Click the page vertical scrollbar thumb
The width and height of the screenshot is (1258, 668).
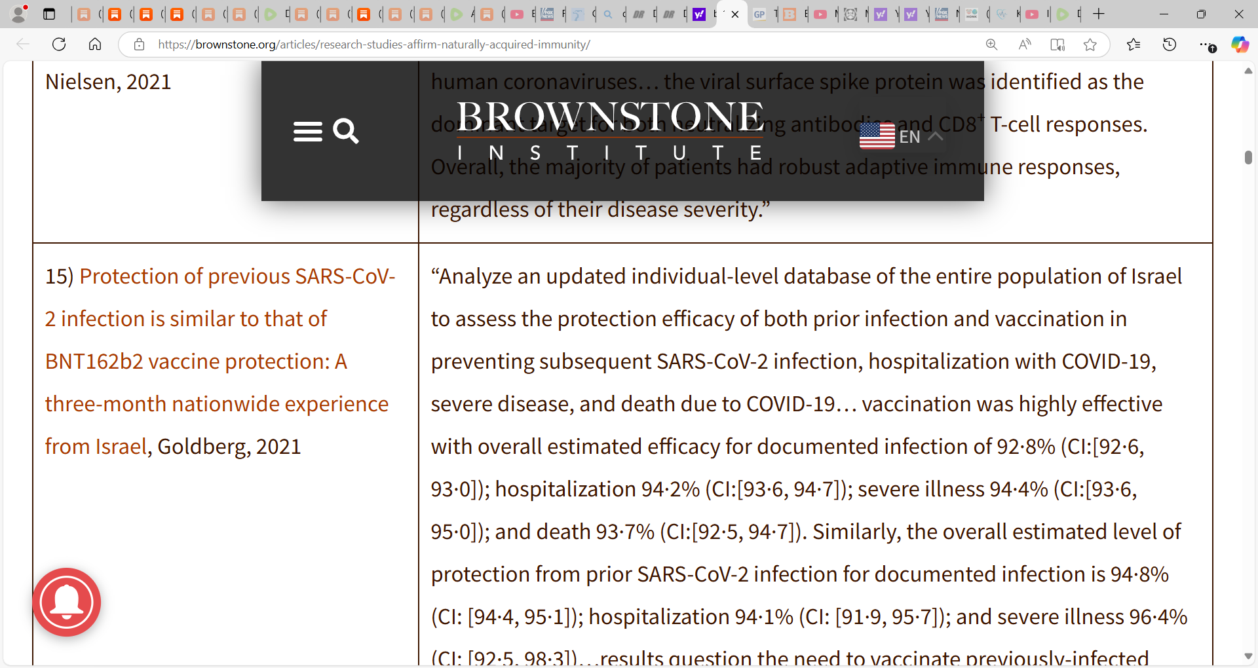pyautogui.click(x=1248, y=157)
